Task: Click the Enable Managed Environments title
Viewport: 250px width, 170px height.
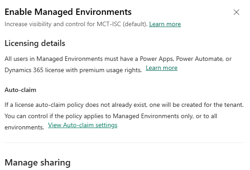Action: [68, 12]
